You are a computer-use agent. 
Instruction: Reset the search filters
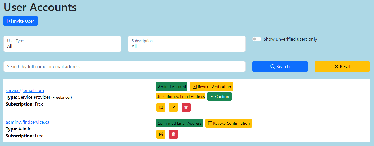coord(342,66)
